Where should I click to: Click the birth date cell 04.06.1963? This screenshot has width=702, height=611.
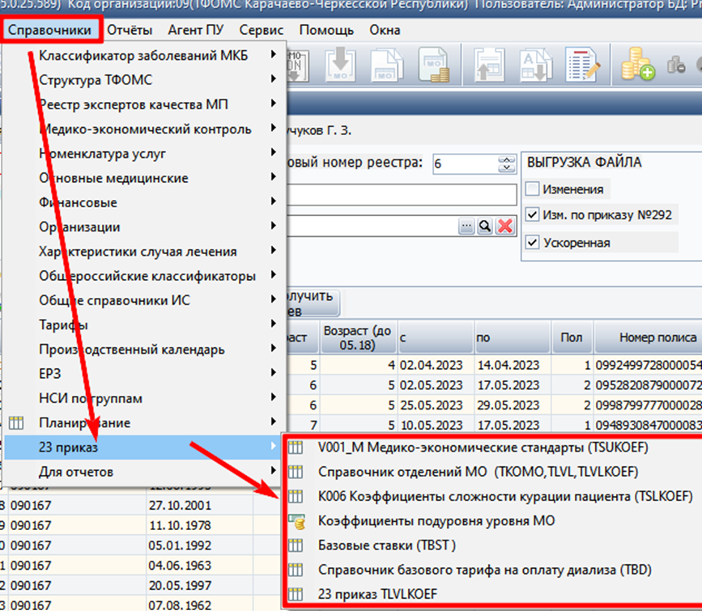200,566
